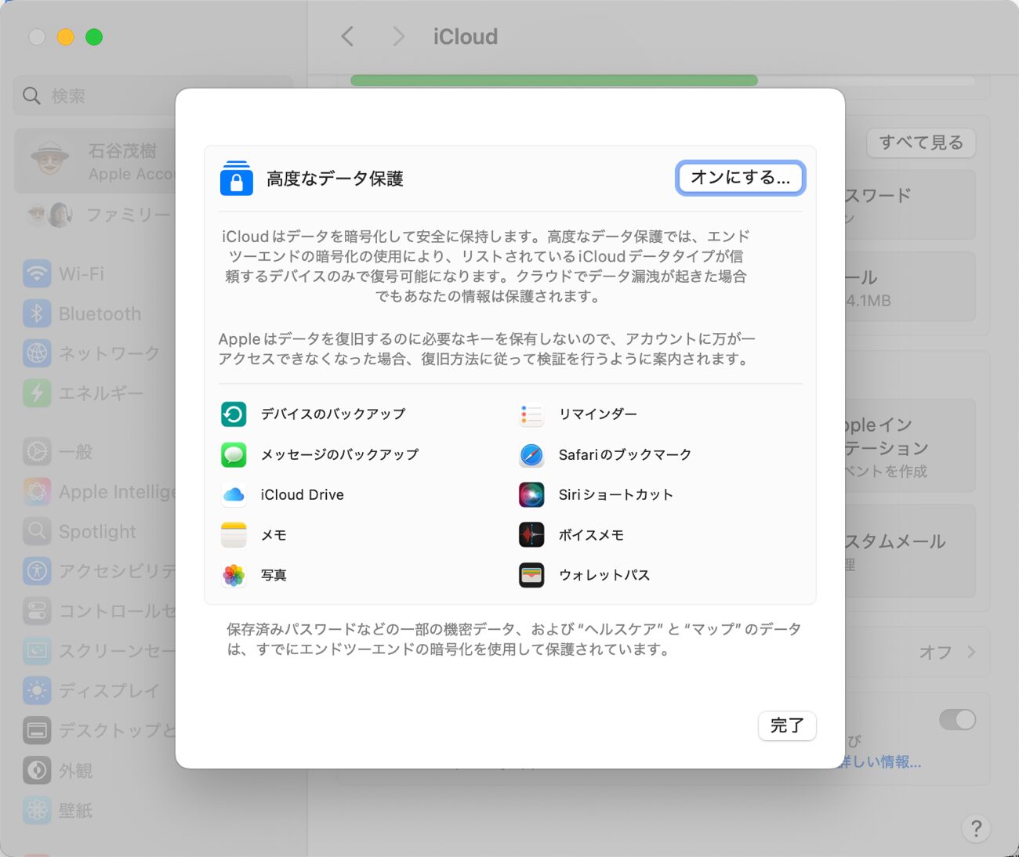1019x857 pixels.
Task: Expand the オフ chevron row
Action: pos(971,652)
